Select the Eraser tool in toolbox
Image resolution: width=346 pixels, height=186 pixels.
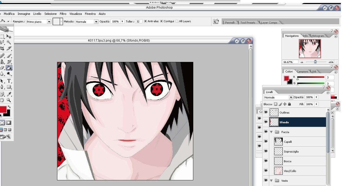2,68
